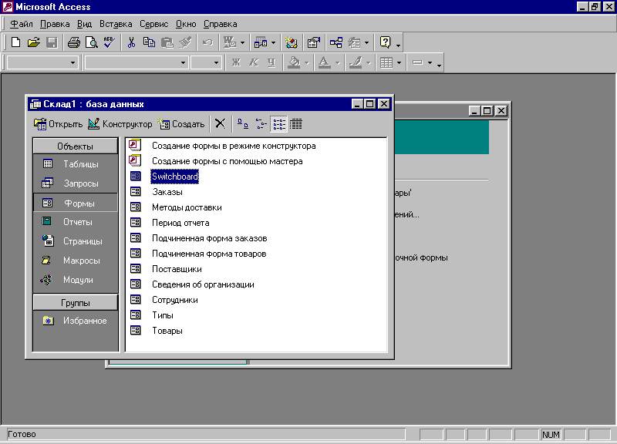Pick the fill color paint bucket
The image size is (617, 444).
tap(295, 62)
